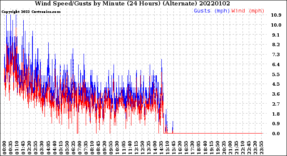287x156 pixels.
Task: Click the chart title text
Action: click(132, 3)
